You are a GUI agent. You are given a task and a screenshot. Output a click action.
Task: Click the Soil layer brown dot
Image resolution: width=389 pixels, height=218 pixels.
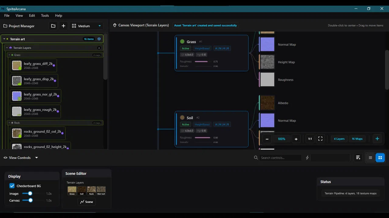tap(182, 117)
